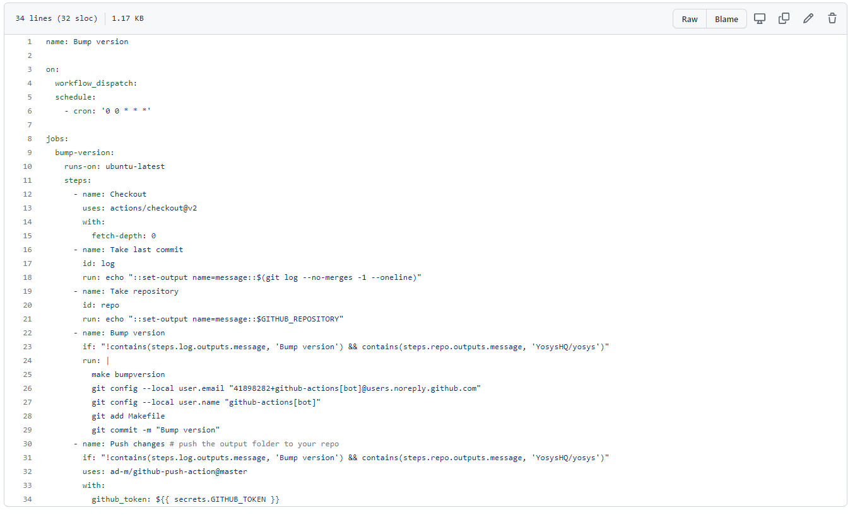Screen dimensions: 855x515
Task: Click line number 6 beside the cron schedule
Action: [x=29, y=110]
